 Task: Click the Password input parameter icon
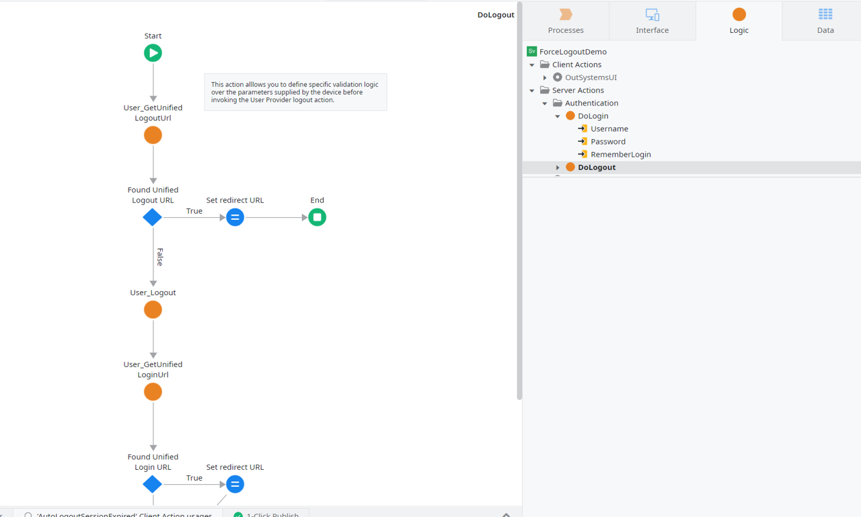(x=583, y=141)
